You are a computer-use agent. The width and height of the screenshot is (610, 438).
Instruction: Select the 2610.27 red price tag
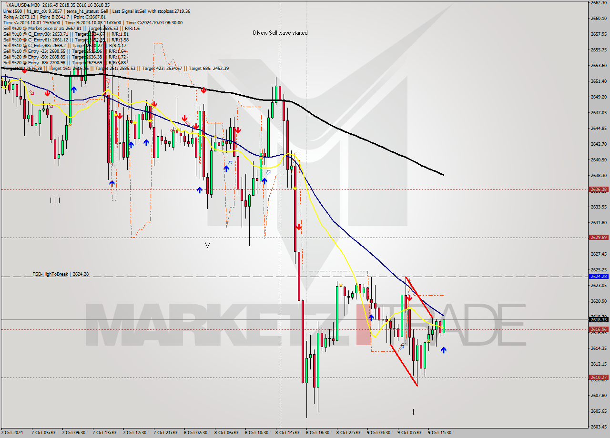[598, 378]
